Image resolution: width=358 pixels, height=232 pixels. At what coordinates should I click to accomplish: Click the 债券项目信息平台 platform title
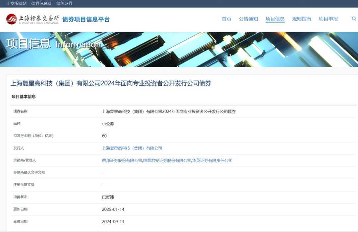(x=86, y=19)
